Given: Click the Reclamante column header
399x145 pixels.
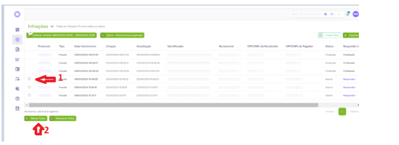Looking at the screenshot, I should pyautogui.click(x=226, y=46).
